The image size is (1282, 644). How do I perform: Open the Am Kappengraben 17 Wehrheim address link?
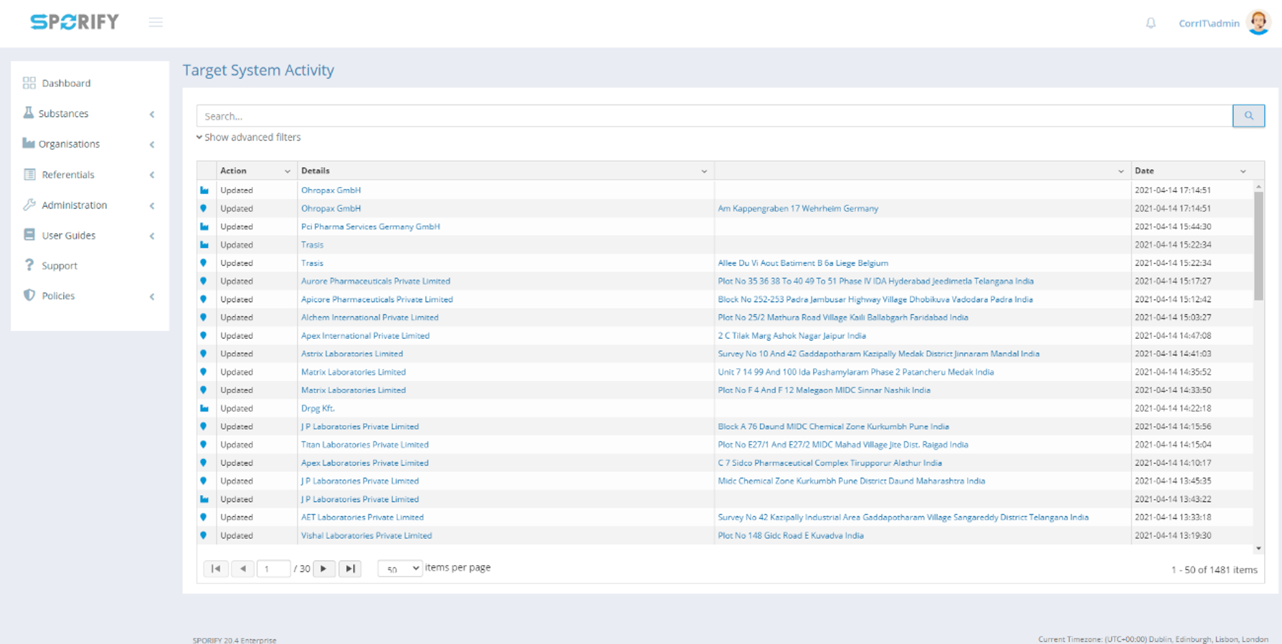tap(797, 208)
